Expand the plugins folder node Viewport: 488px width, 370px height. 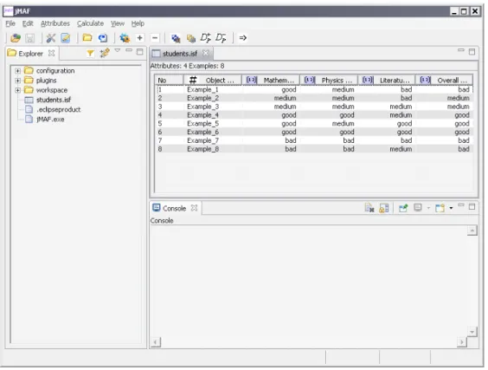pos(18,81)
